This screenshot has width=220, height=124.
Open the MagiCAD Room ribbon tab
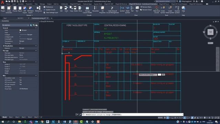164,4
